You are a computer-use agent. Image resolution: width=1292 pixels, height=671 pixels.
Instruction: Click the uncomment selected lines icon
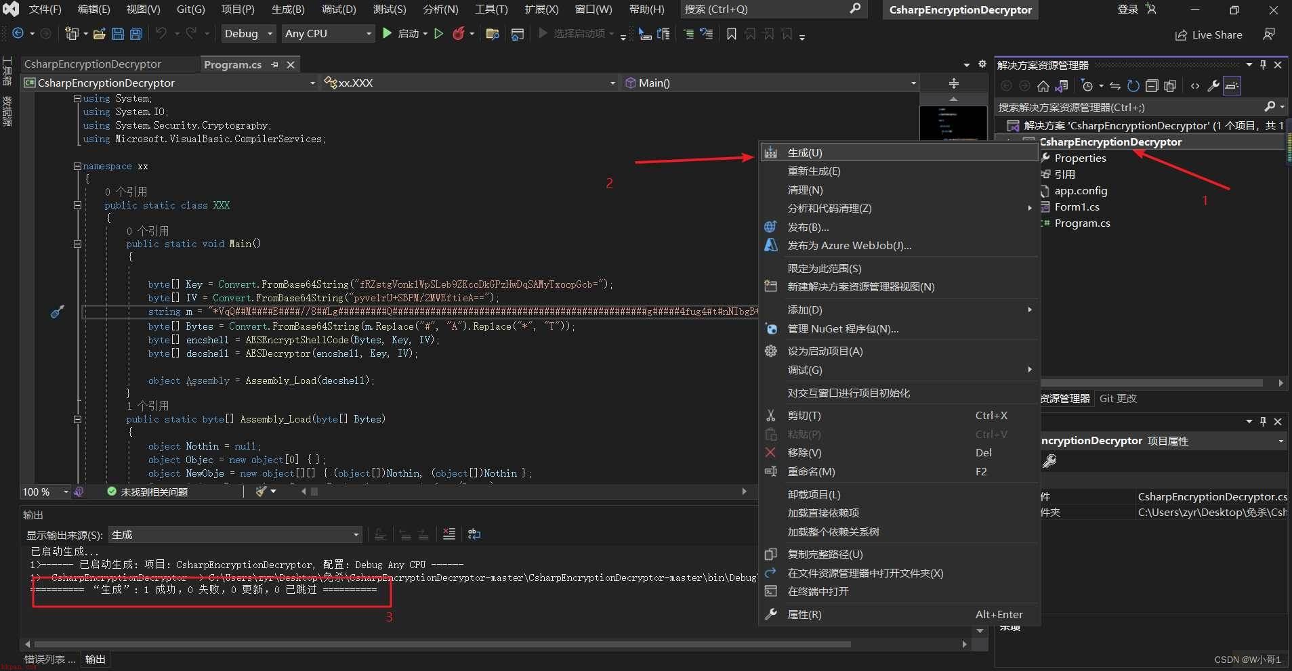(707, 34)
